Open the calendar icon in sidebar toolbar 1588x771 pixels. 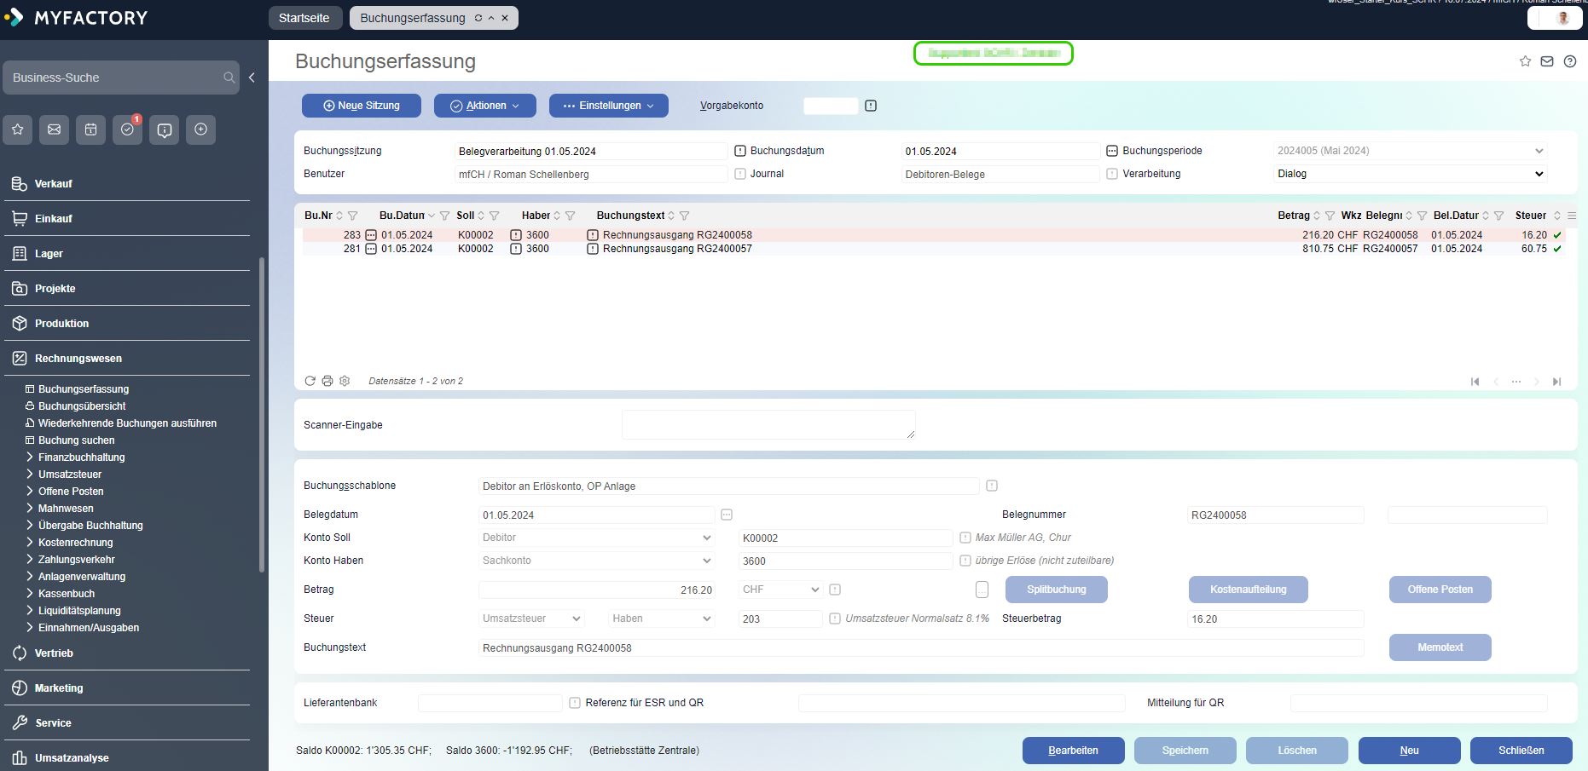(x=91, y=129)
